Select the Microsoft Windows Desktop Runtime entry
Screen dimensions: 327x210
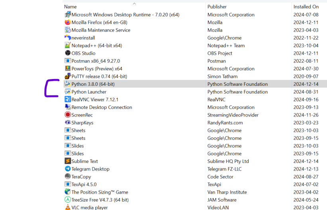pos(125,15)
